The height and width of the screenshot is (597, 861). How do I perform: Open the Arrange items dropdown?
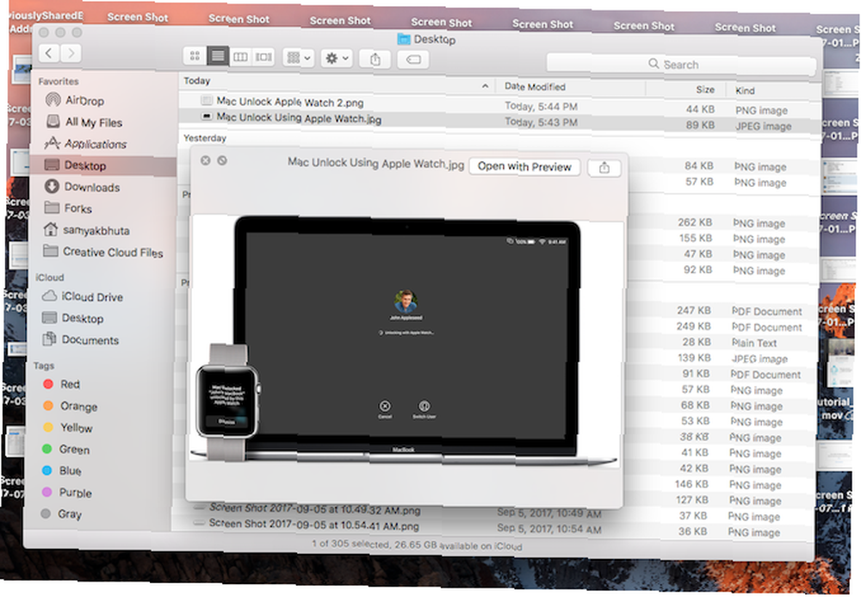click(x=299, y=58)
